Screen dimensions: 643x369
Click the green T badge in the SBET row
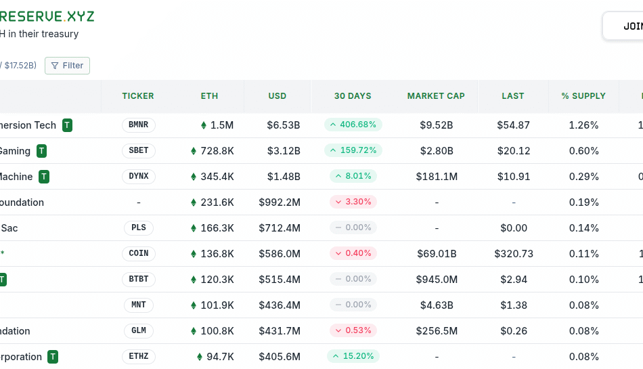41,151
